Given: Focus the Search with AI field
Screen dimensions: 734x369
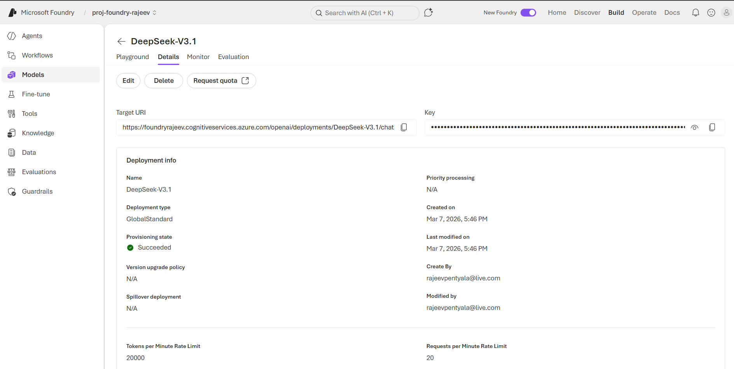Looking at the screenshot, I should tap(365, 13).
